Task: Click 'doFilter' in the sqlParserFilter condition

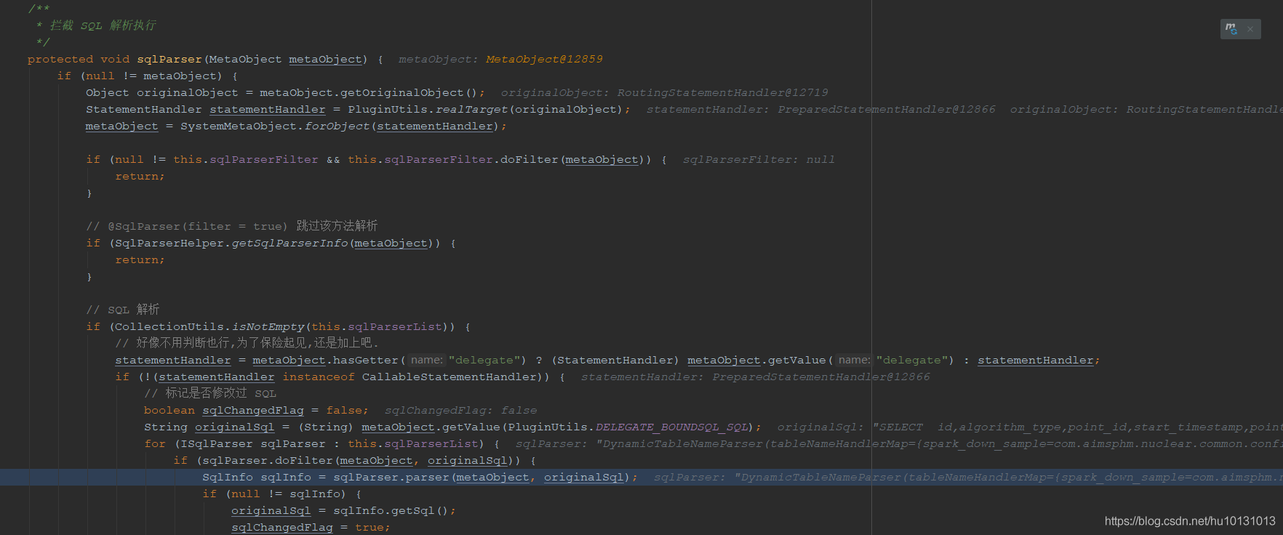Action: point(529,160)
